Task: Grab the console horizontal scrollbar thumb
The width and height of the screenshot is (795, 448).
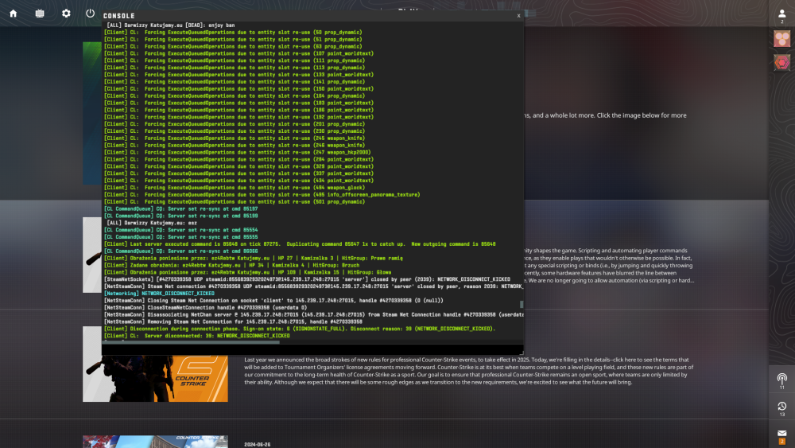Action: click(191, 342)
